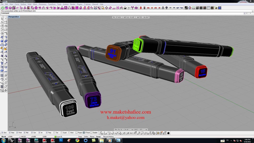Open Photoshop from the taskbar
The width and height of the screenshot is (254, 143).
point(61,140)
